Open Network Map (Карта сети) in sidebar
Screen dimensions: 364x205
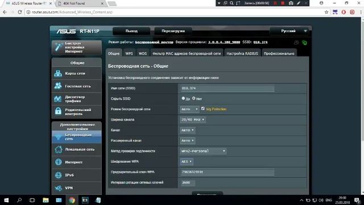coord(77,73)
